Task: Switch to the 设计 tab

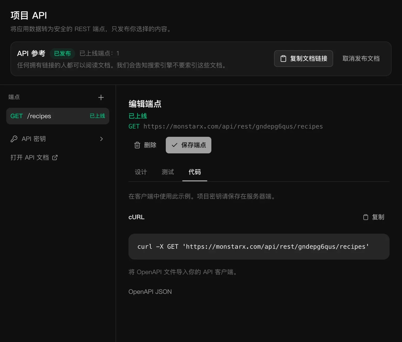Action: click(141, 172)
